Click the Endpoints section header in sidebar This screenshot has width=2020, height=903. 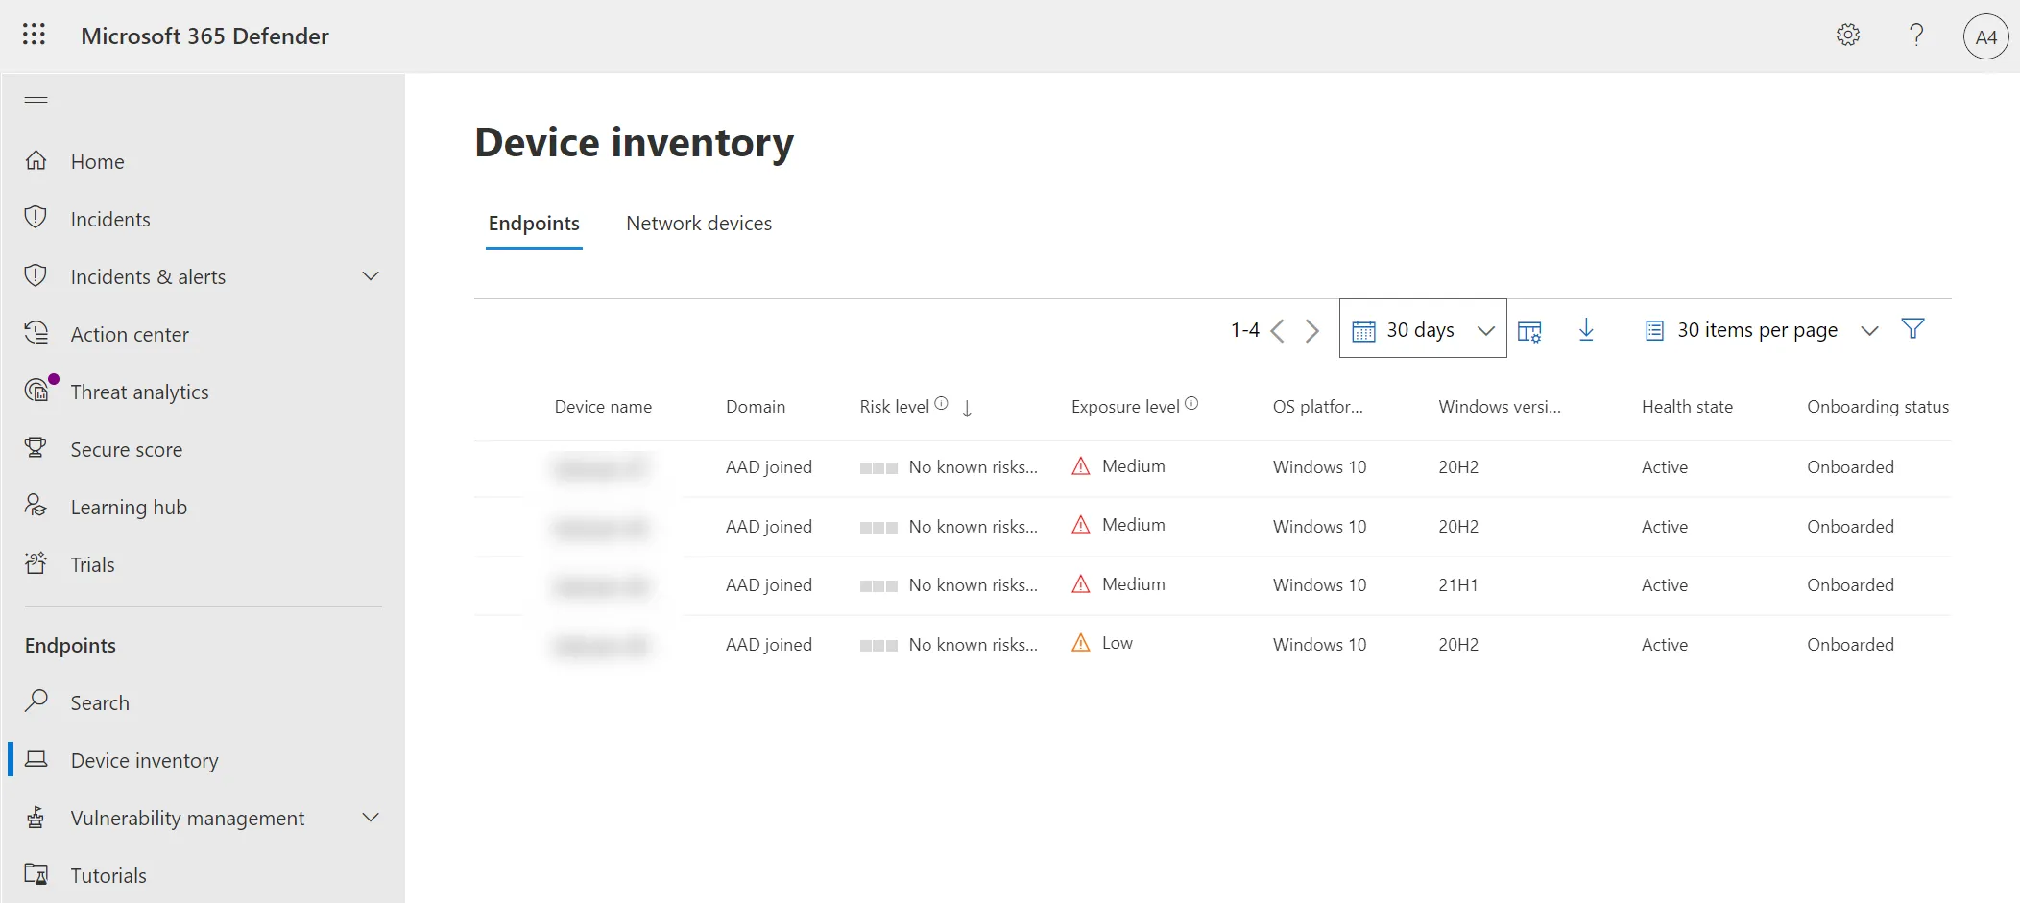[x=70, y=645]
